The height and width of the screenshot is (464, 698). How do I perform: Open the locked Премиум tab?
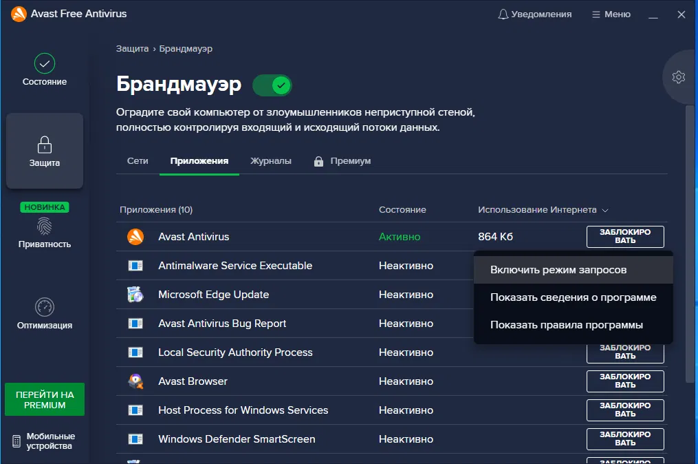(x=342, y=160)
